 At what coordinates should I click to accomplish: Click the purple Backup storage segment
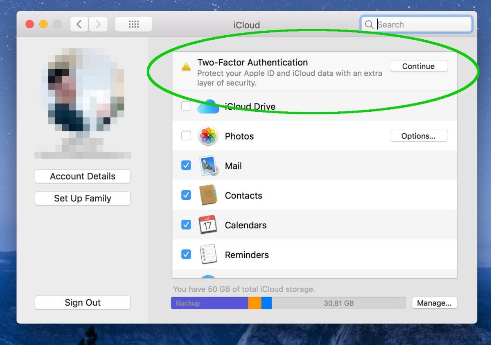pyautogui.click(x=210, y=303)
